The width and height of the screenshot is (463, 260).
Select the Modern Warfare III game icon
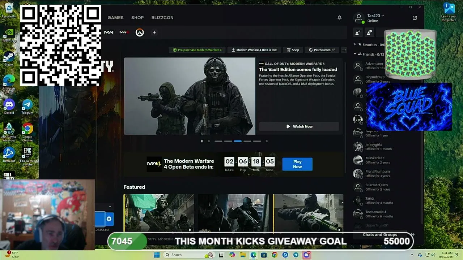pyautogui.click(x=124, y=32)
